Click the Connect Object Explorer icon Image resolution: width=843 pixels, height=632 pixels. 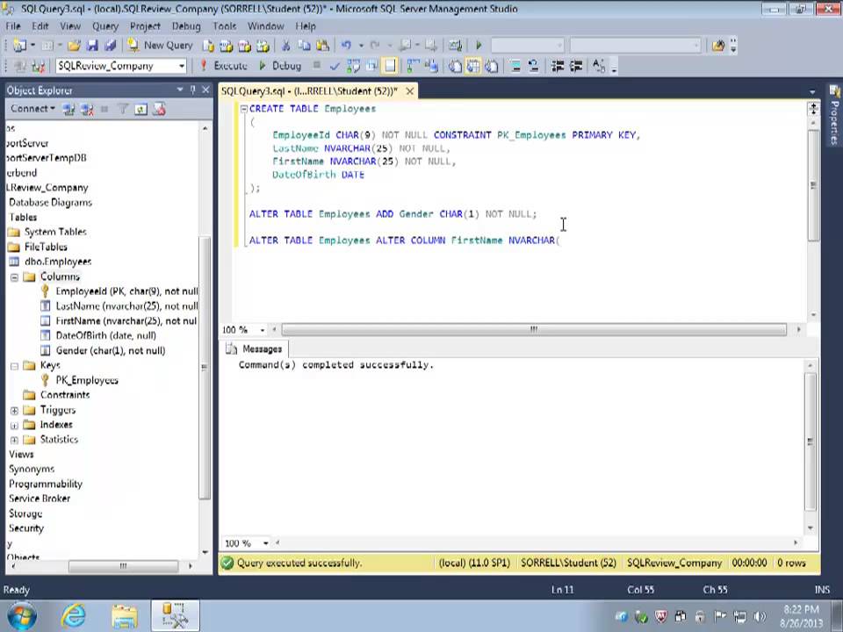click(x=68, y=109)
